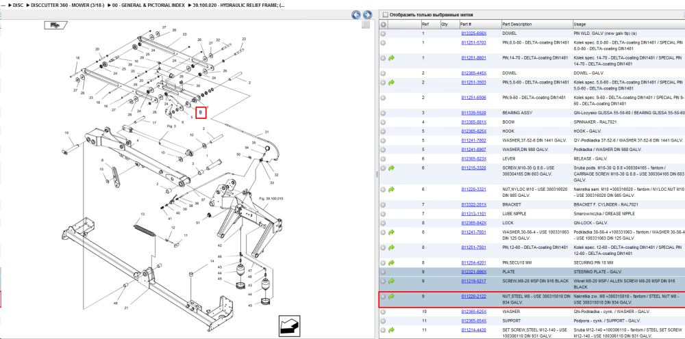Open part number link for NUT,STEEL M8
The width and height of the screenshot is (685, 339).
point(473,297)
